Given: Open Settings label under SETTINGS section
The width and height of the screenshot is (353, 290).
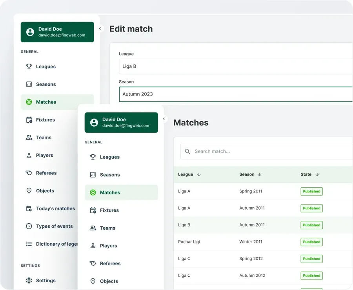Looking at the screenshot, I should pyautogui.click(x=46, y=281).
